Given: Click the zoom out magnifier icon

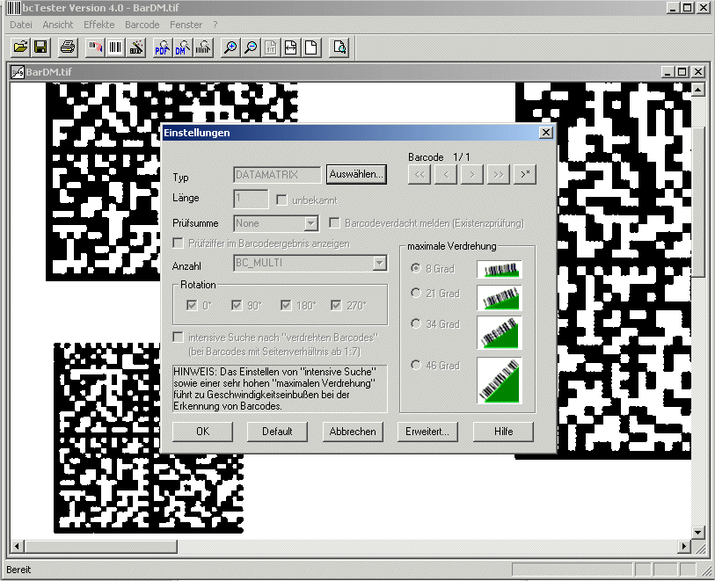Looking at the screenshot, I should [x=251, y=47].
